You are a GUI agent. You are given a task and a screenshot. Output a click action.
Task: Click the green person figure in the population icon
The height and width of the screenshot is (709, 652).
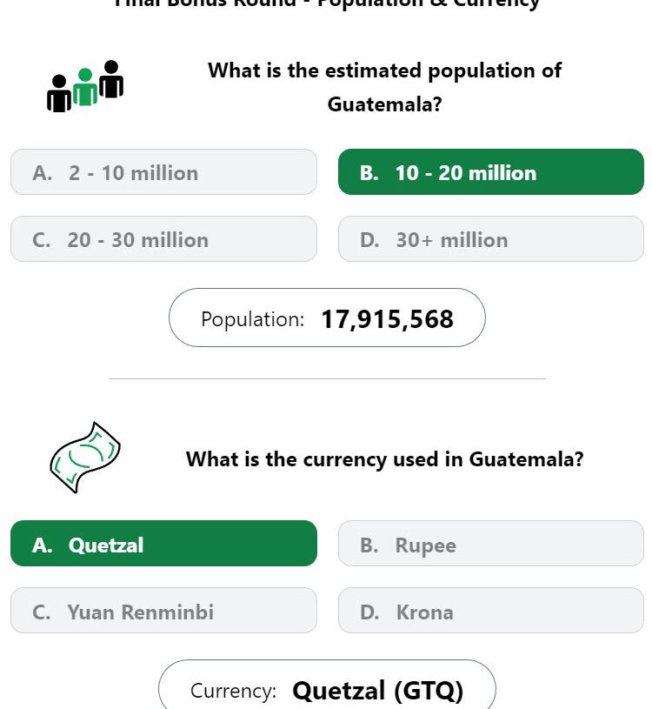[x=85, y=87]
